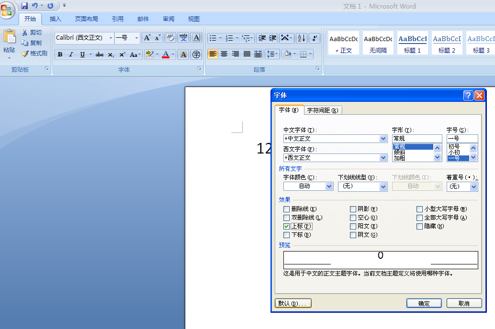This screenshot has height=329, width=495.
Task: Open the 视图 ribbon tab
Action: click(x=194, y=19)
